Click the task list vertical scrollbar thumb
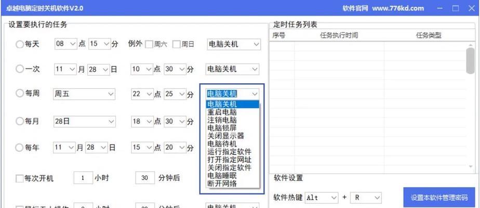 point(470,61)
